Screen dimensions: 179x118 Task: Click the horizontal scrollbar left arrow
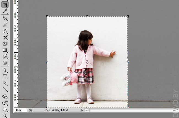pos(86,110)
